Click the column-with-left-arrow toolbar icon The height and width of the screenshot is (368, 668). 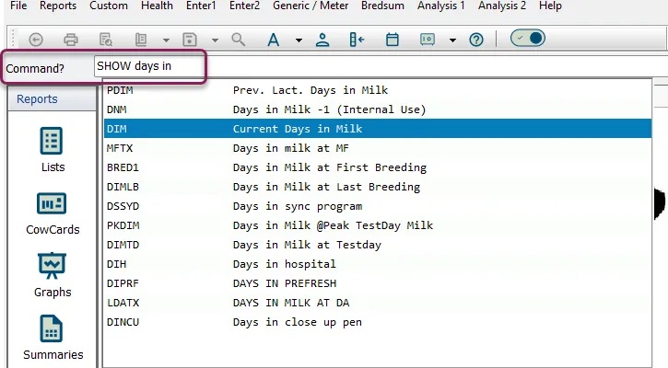(357, 40)
